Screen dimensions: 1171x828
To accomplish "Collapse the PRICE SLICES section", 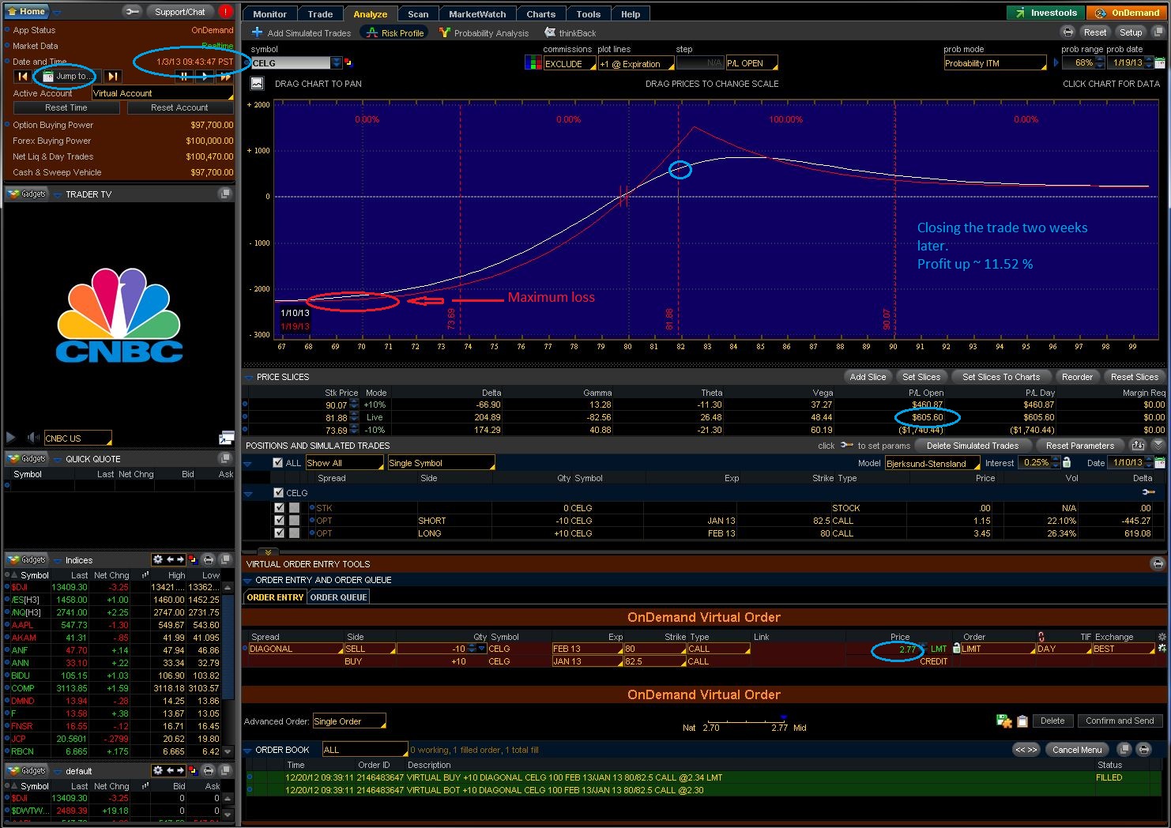I will pos(249,377).
